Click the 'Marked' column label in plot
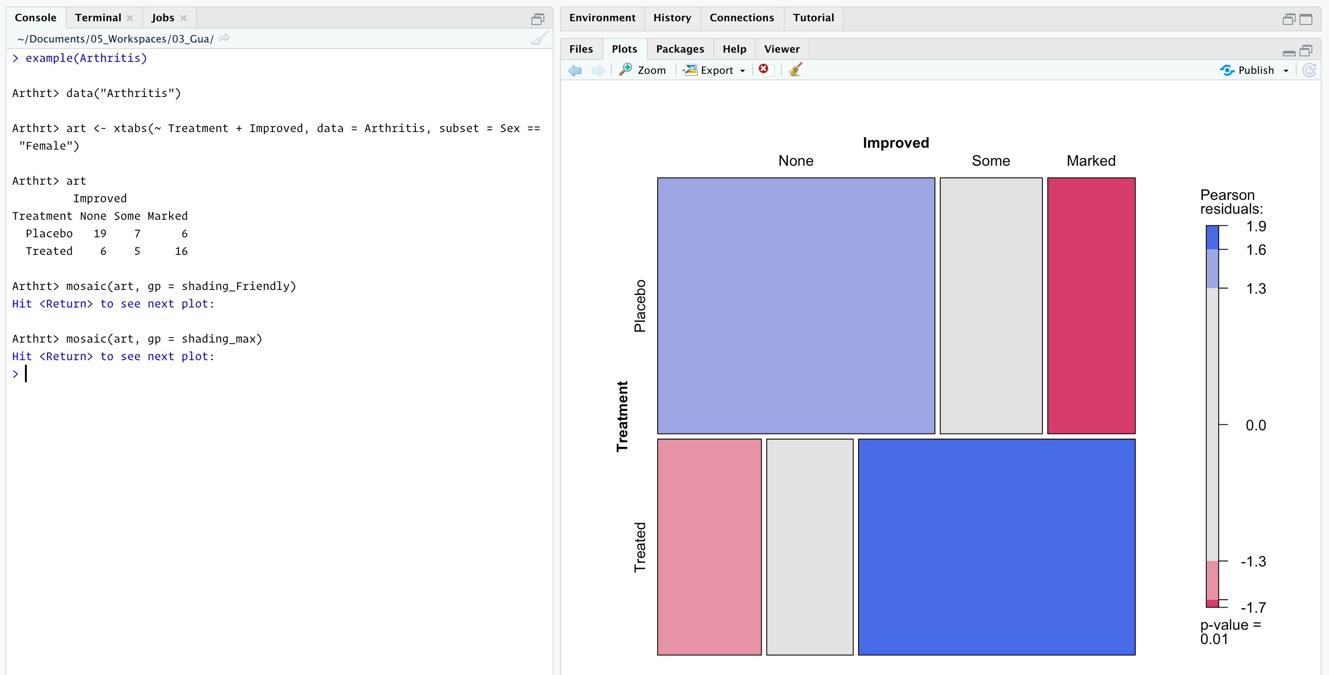 click(x=1091, y=161)
